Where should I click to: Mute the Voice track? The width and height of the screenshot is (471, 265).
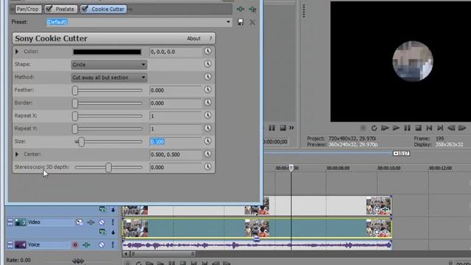102,245
